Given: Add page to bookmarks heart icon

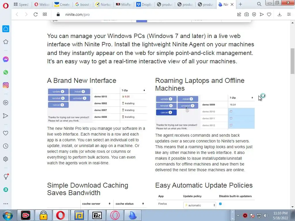Looking at the screenshot, I should point(269,14).
